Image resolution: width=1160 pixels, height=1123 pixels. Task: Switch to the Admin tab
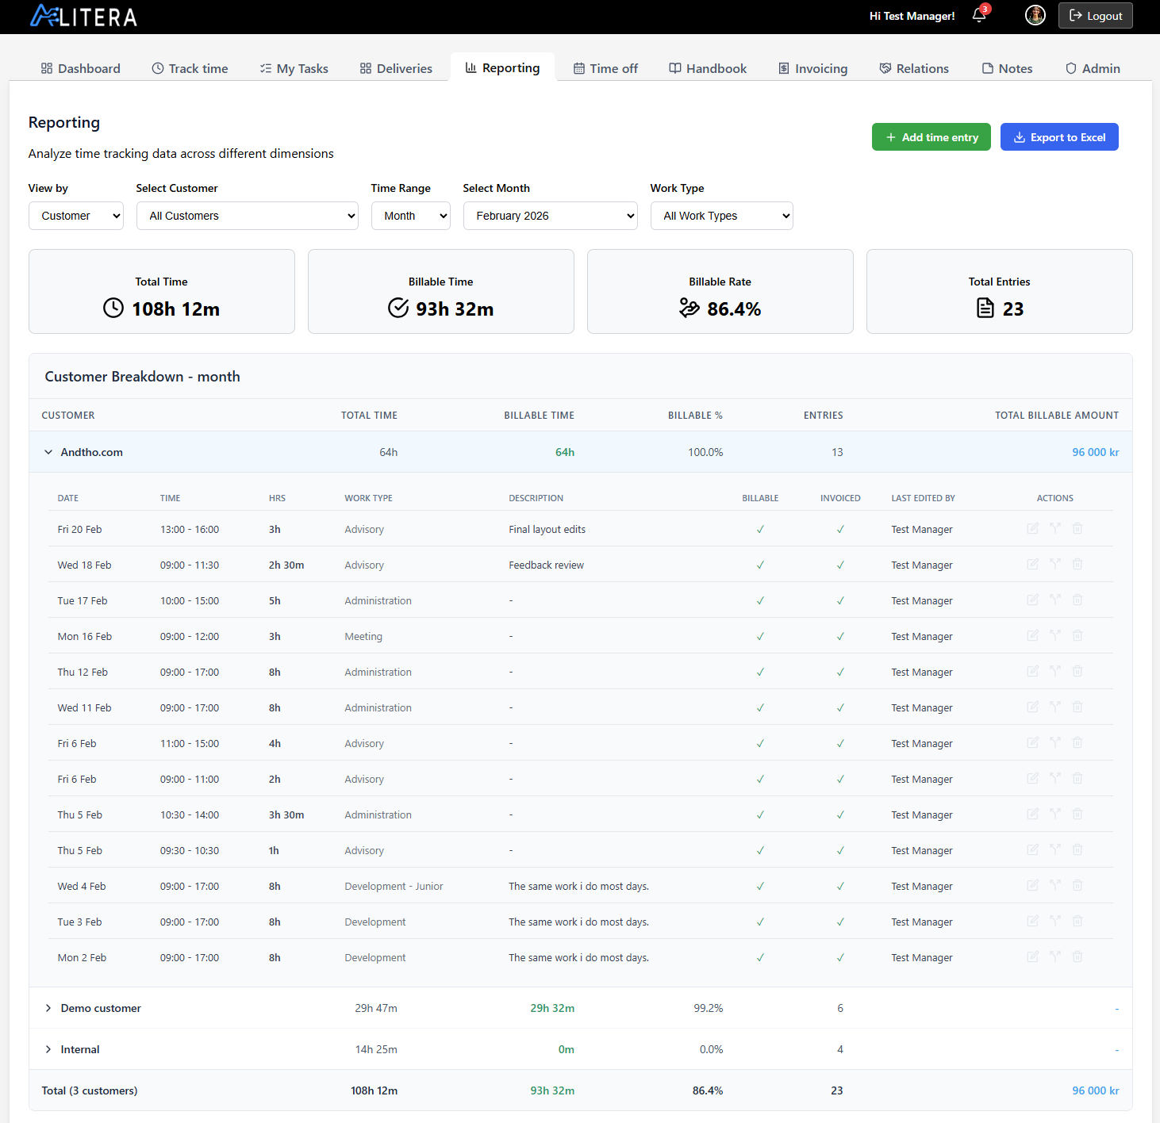[1093, 68]
